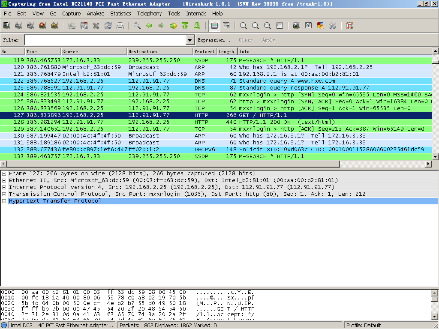Open the Capture menu

(72, 14)
